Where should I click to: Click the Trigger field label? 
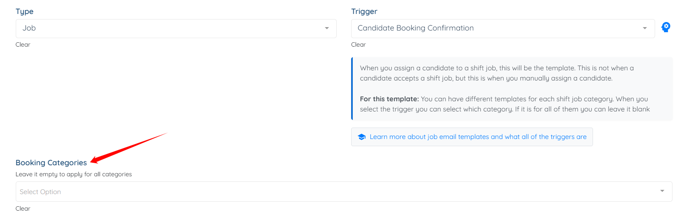[x=364, y=11]
